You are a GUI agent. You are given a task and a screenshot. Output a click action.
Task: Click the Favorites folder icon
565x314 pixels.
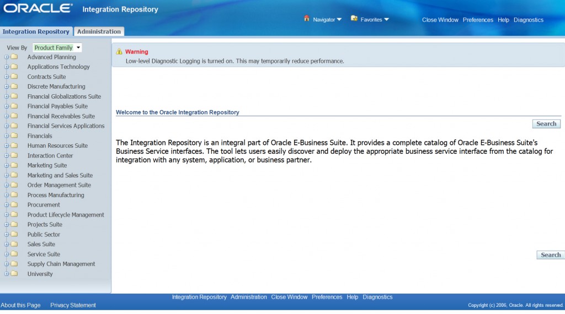(x=354, y=18)
